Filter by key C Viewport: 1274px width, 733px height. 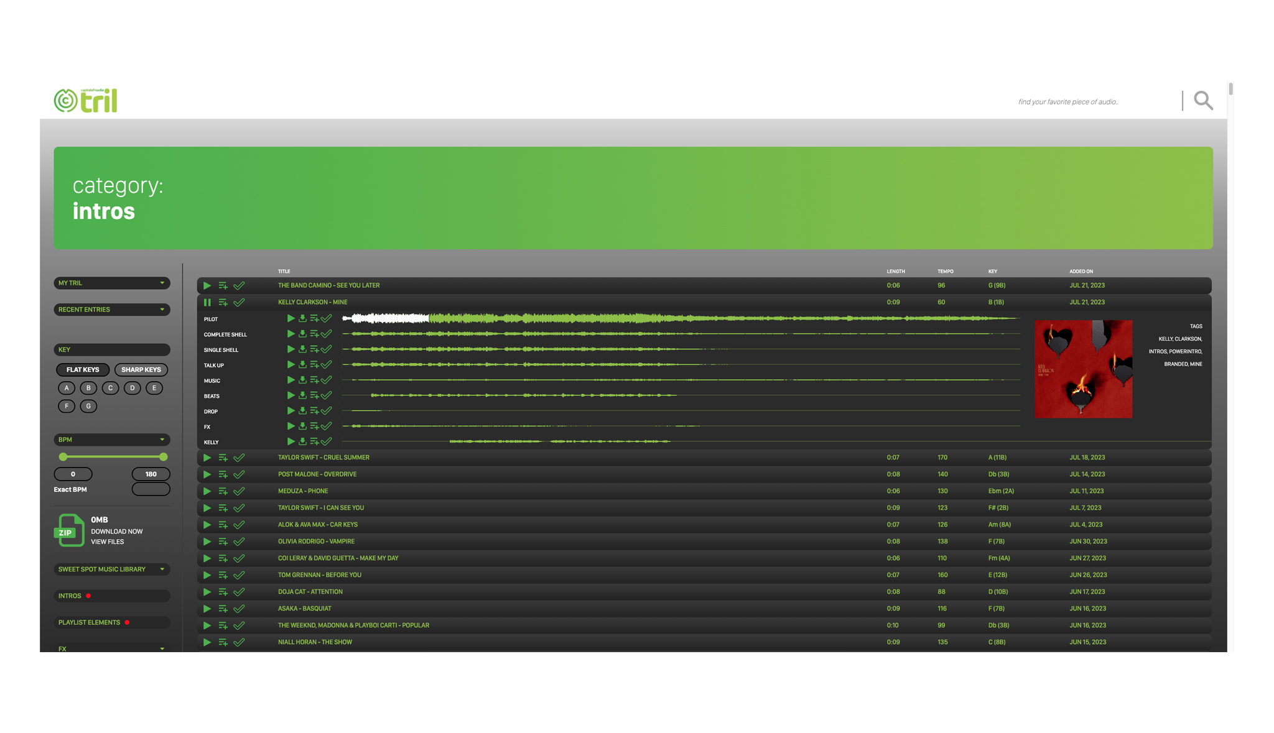pyautogui.click(x=111, y=388)
